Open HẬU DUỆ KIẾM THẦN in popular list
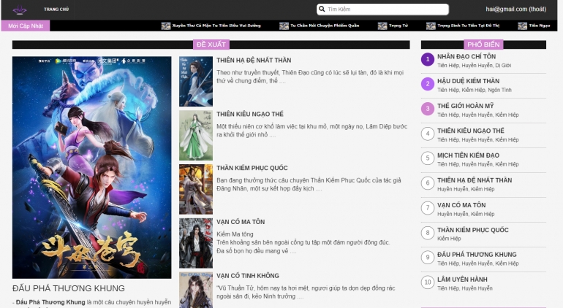The image size is (563, 308). coord(468,81)
